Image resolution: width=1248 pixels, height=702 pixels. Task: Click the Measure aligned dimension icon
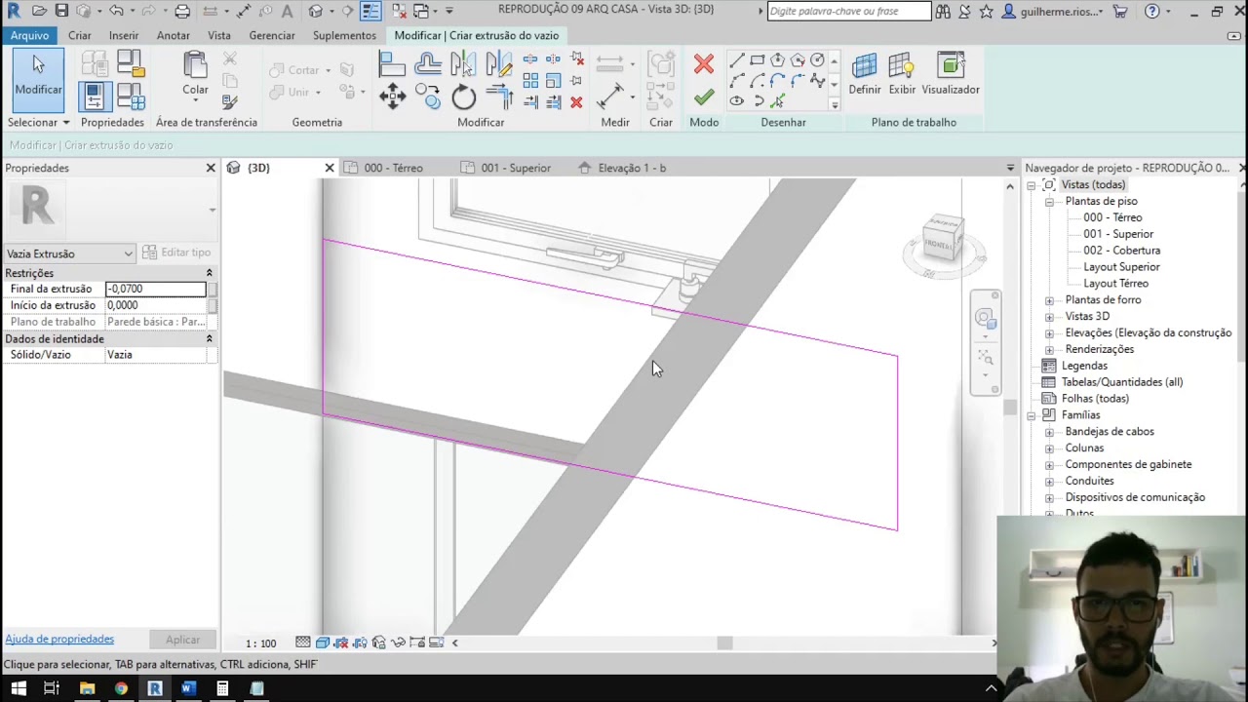610,96
